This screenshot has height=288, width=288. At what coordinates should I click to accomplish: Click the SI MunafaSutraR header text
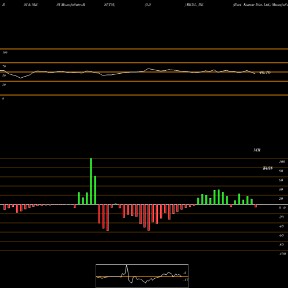[x=71, y=5]
